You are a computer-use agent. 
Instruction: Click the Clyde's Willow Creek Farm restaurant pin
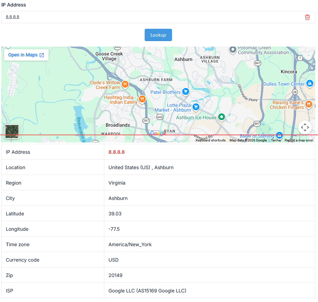[125, 84]
